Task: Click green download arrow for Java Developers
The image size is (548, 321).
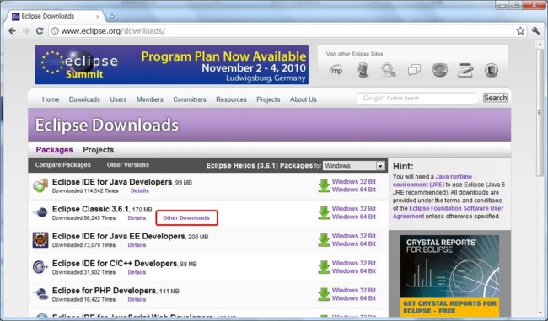Action: [324, 186]
